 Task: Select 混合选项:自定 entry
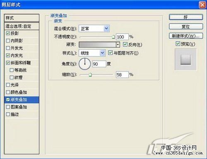point(22,26)
